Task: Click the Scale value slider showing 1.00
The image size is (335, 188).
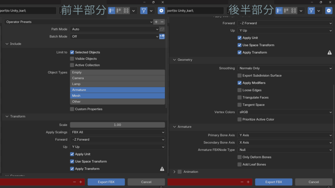Action: (117, 125)
